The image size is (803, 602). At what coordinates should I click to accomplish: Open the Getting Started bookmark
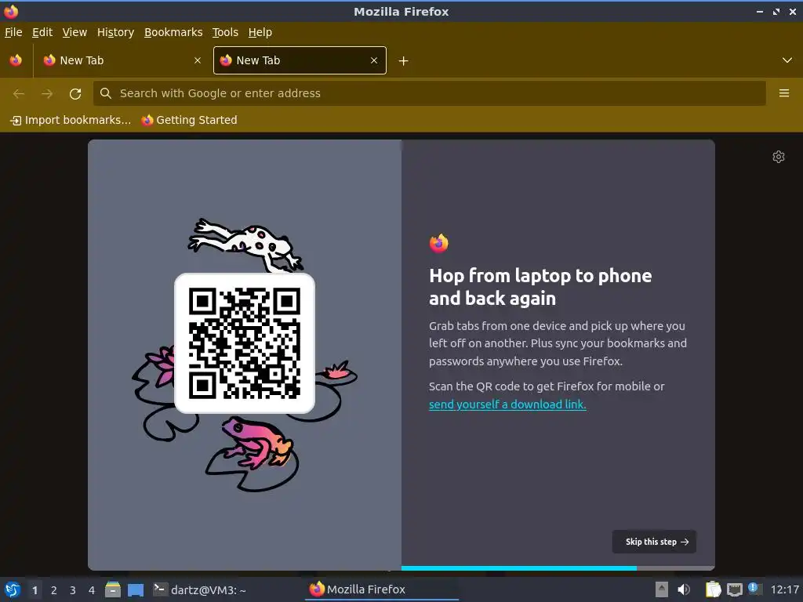pyautogui.click(x=189, y=120)
